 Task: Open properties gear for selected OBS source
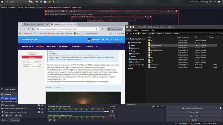pyautogui.click(x=11, y=116)
